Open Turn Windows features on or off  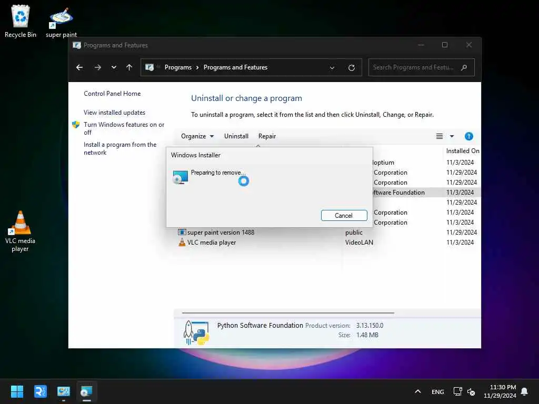tap(124, 128)
